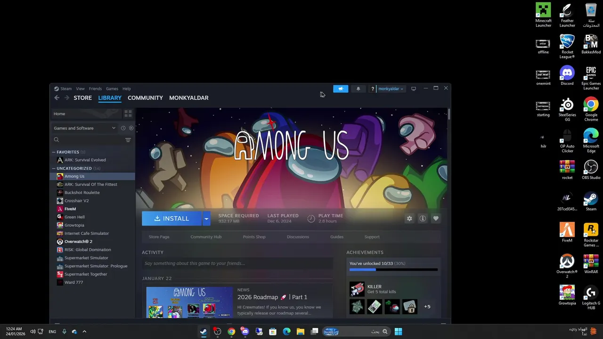Viewport: 603px width, 339px height.
Task: Open the Help menu
Action: click(127, 89)
